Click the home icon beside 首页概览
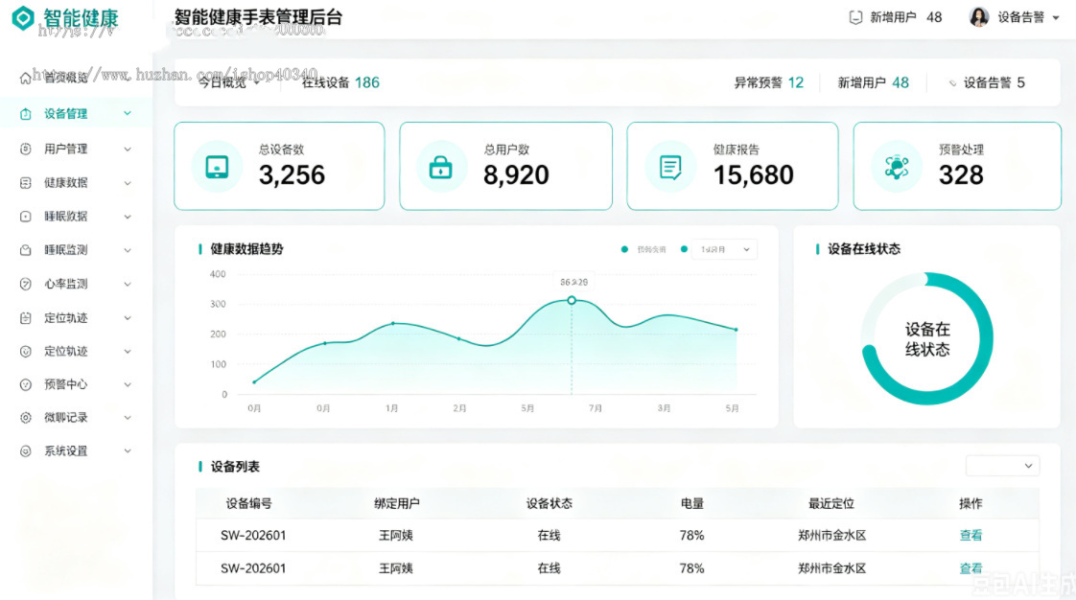Viewport: 1076px width, 600px height. [25, 79]
